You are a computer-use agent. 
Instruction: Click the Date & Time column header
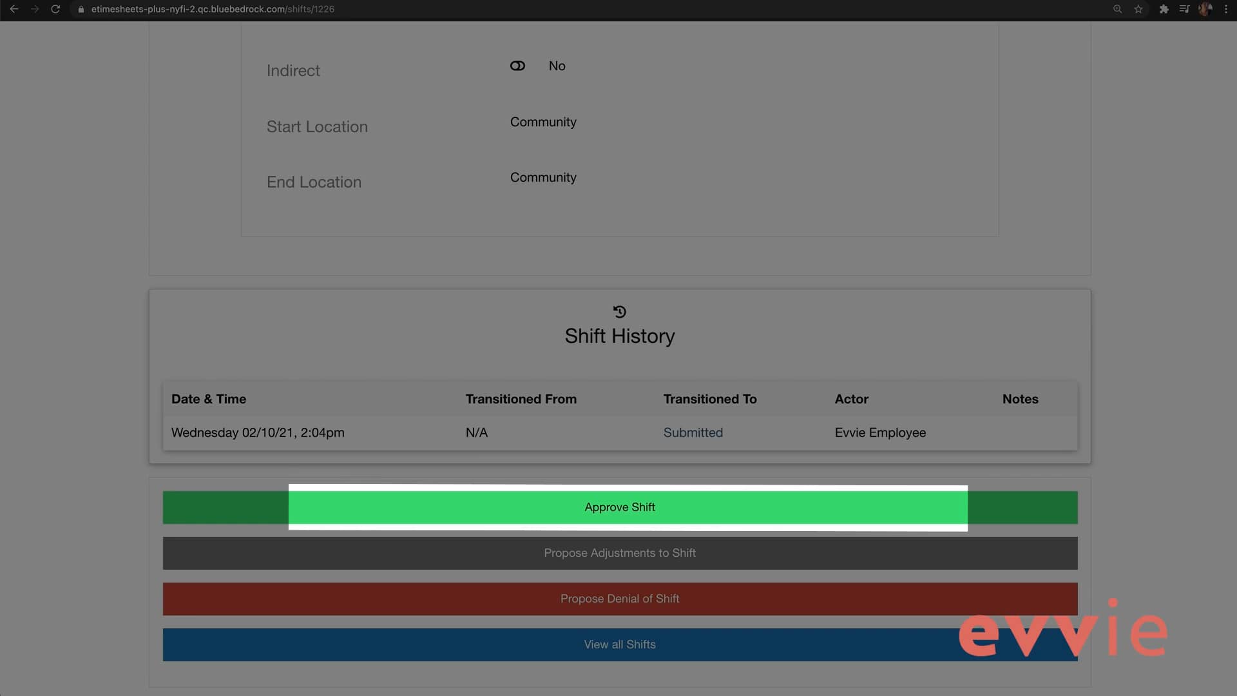[209, 399]
